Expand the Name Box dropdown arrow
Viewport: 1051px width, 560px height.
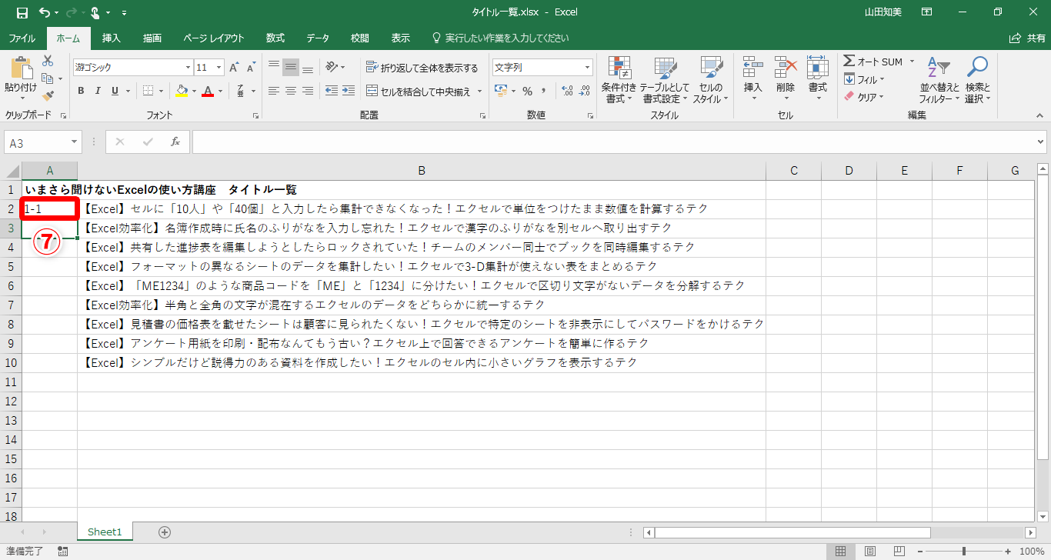pyautogui.click(x=75, y=142)
